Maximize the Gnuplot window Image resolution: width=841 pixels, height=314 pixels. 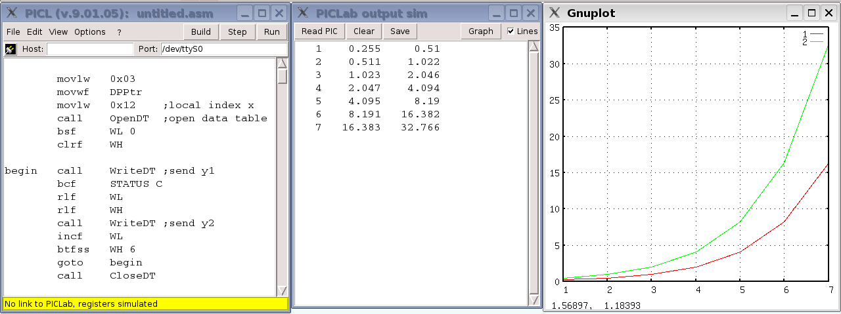(x=811, y=13)
